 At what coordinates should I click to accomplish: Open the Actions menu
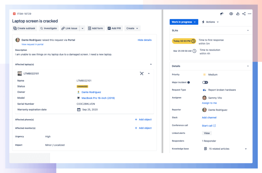210,22
